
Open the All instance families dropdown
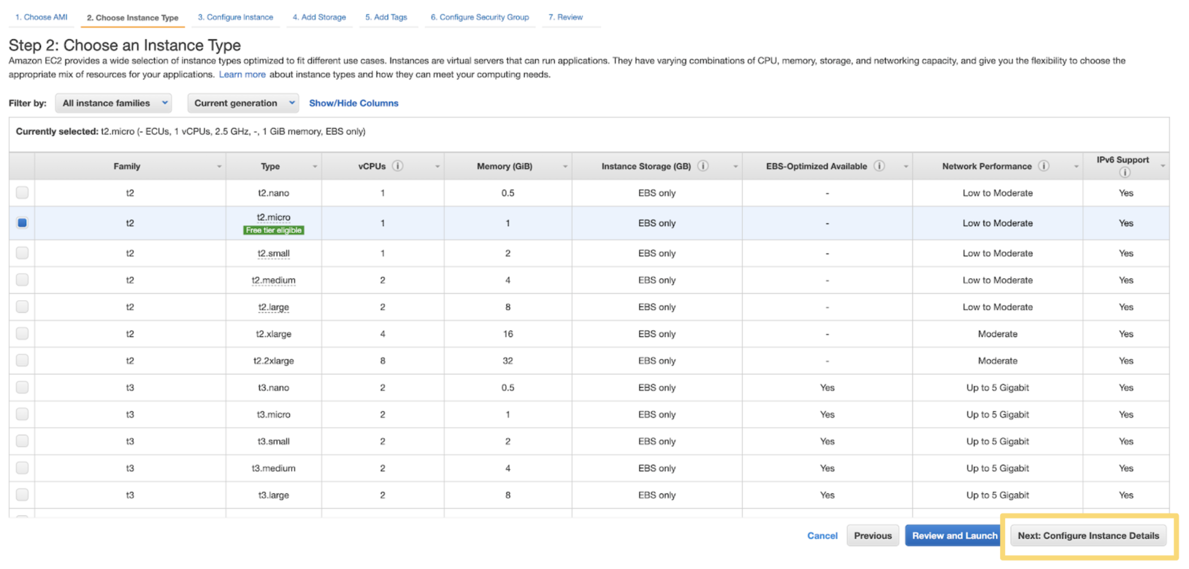(114, 103)
